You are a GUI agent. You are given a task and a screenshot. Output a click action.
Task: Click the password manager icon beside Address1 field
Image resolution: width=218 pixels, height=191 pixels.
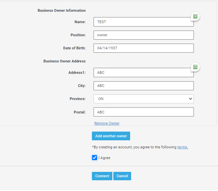click(195, 67)
